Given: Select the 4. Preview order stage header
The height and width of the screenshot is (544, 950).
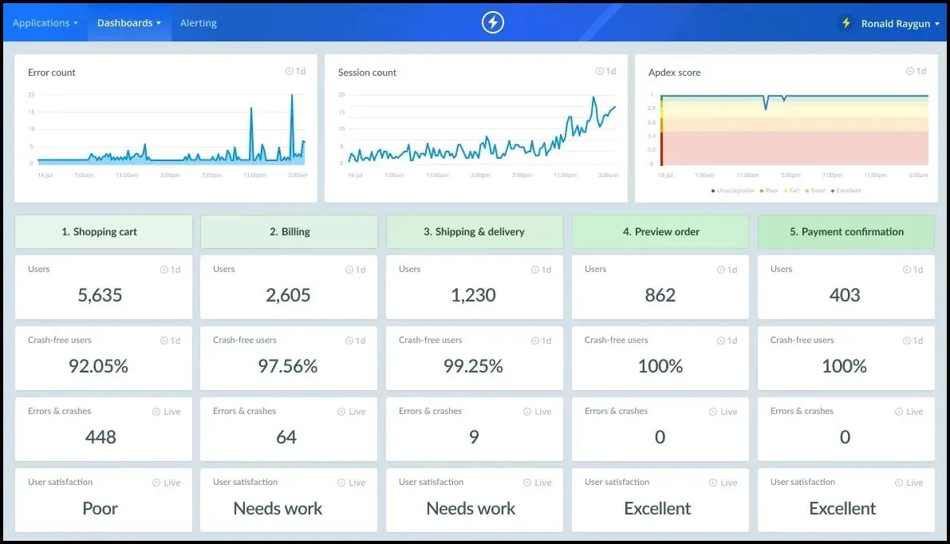Looking at the screenshot, I should point(660,231).
